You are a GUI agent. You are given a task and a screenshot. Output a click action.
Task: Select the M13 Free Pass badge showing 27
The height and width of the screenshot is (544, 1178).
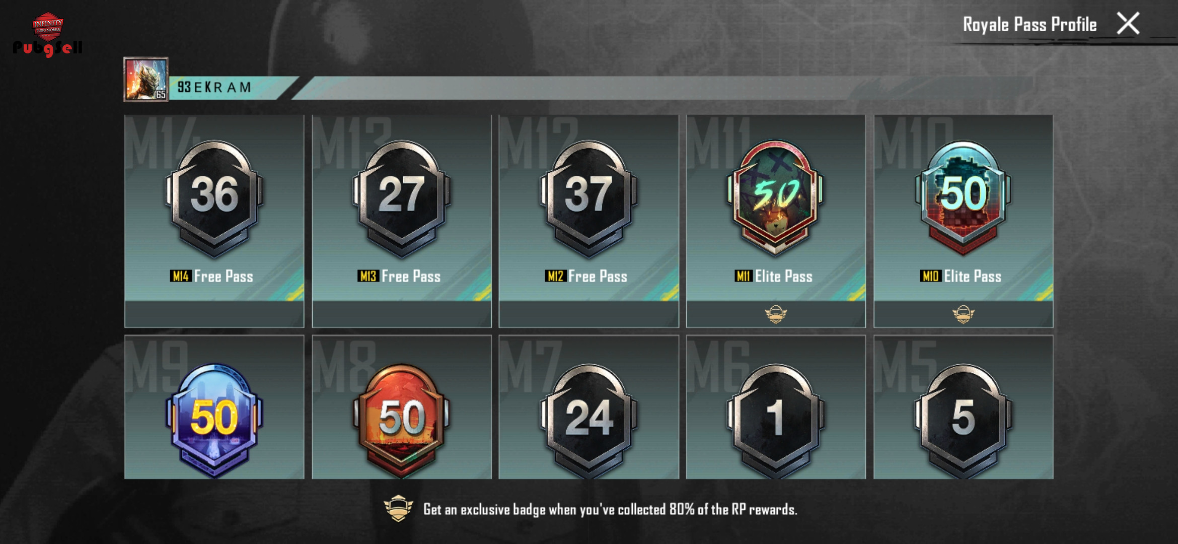click(x=402, y=199)
